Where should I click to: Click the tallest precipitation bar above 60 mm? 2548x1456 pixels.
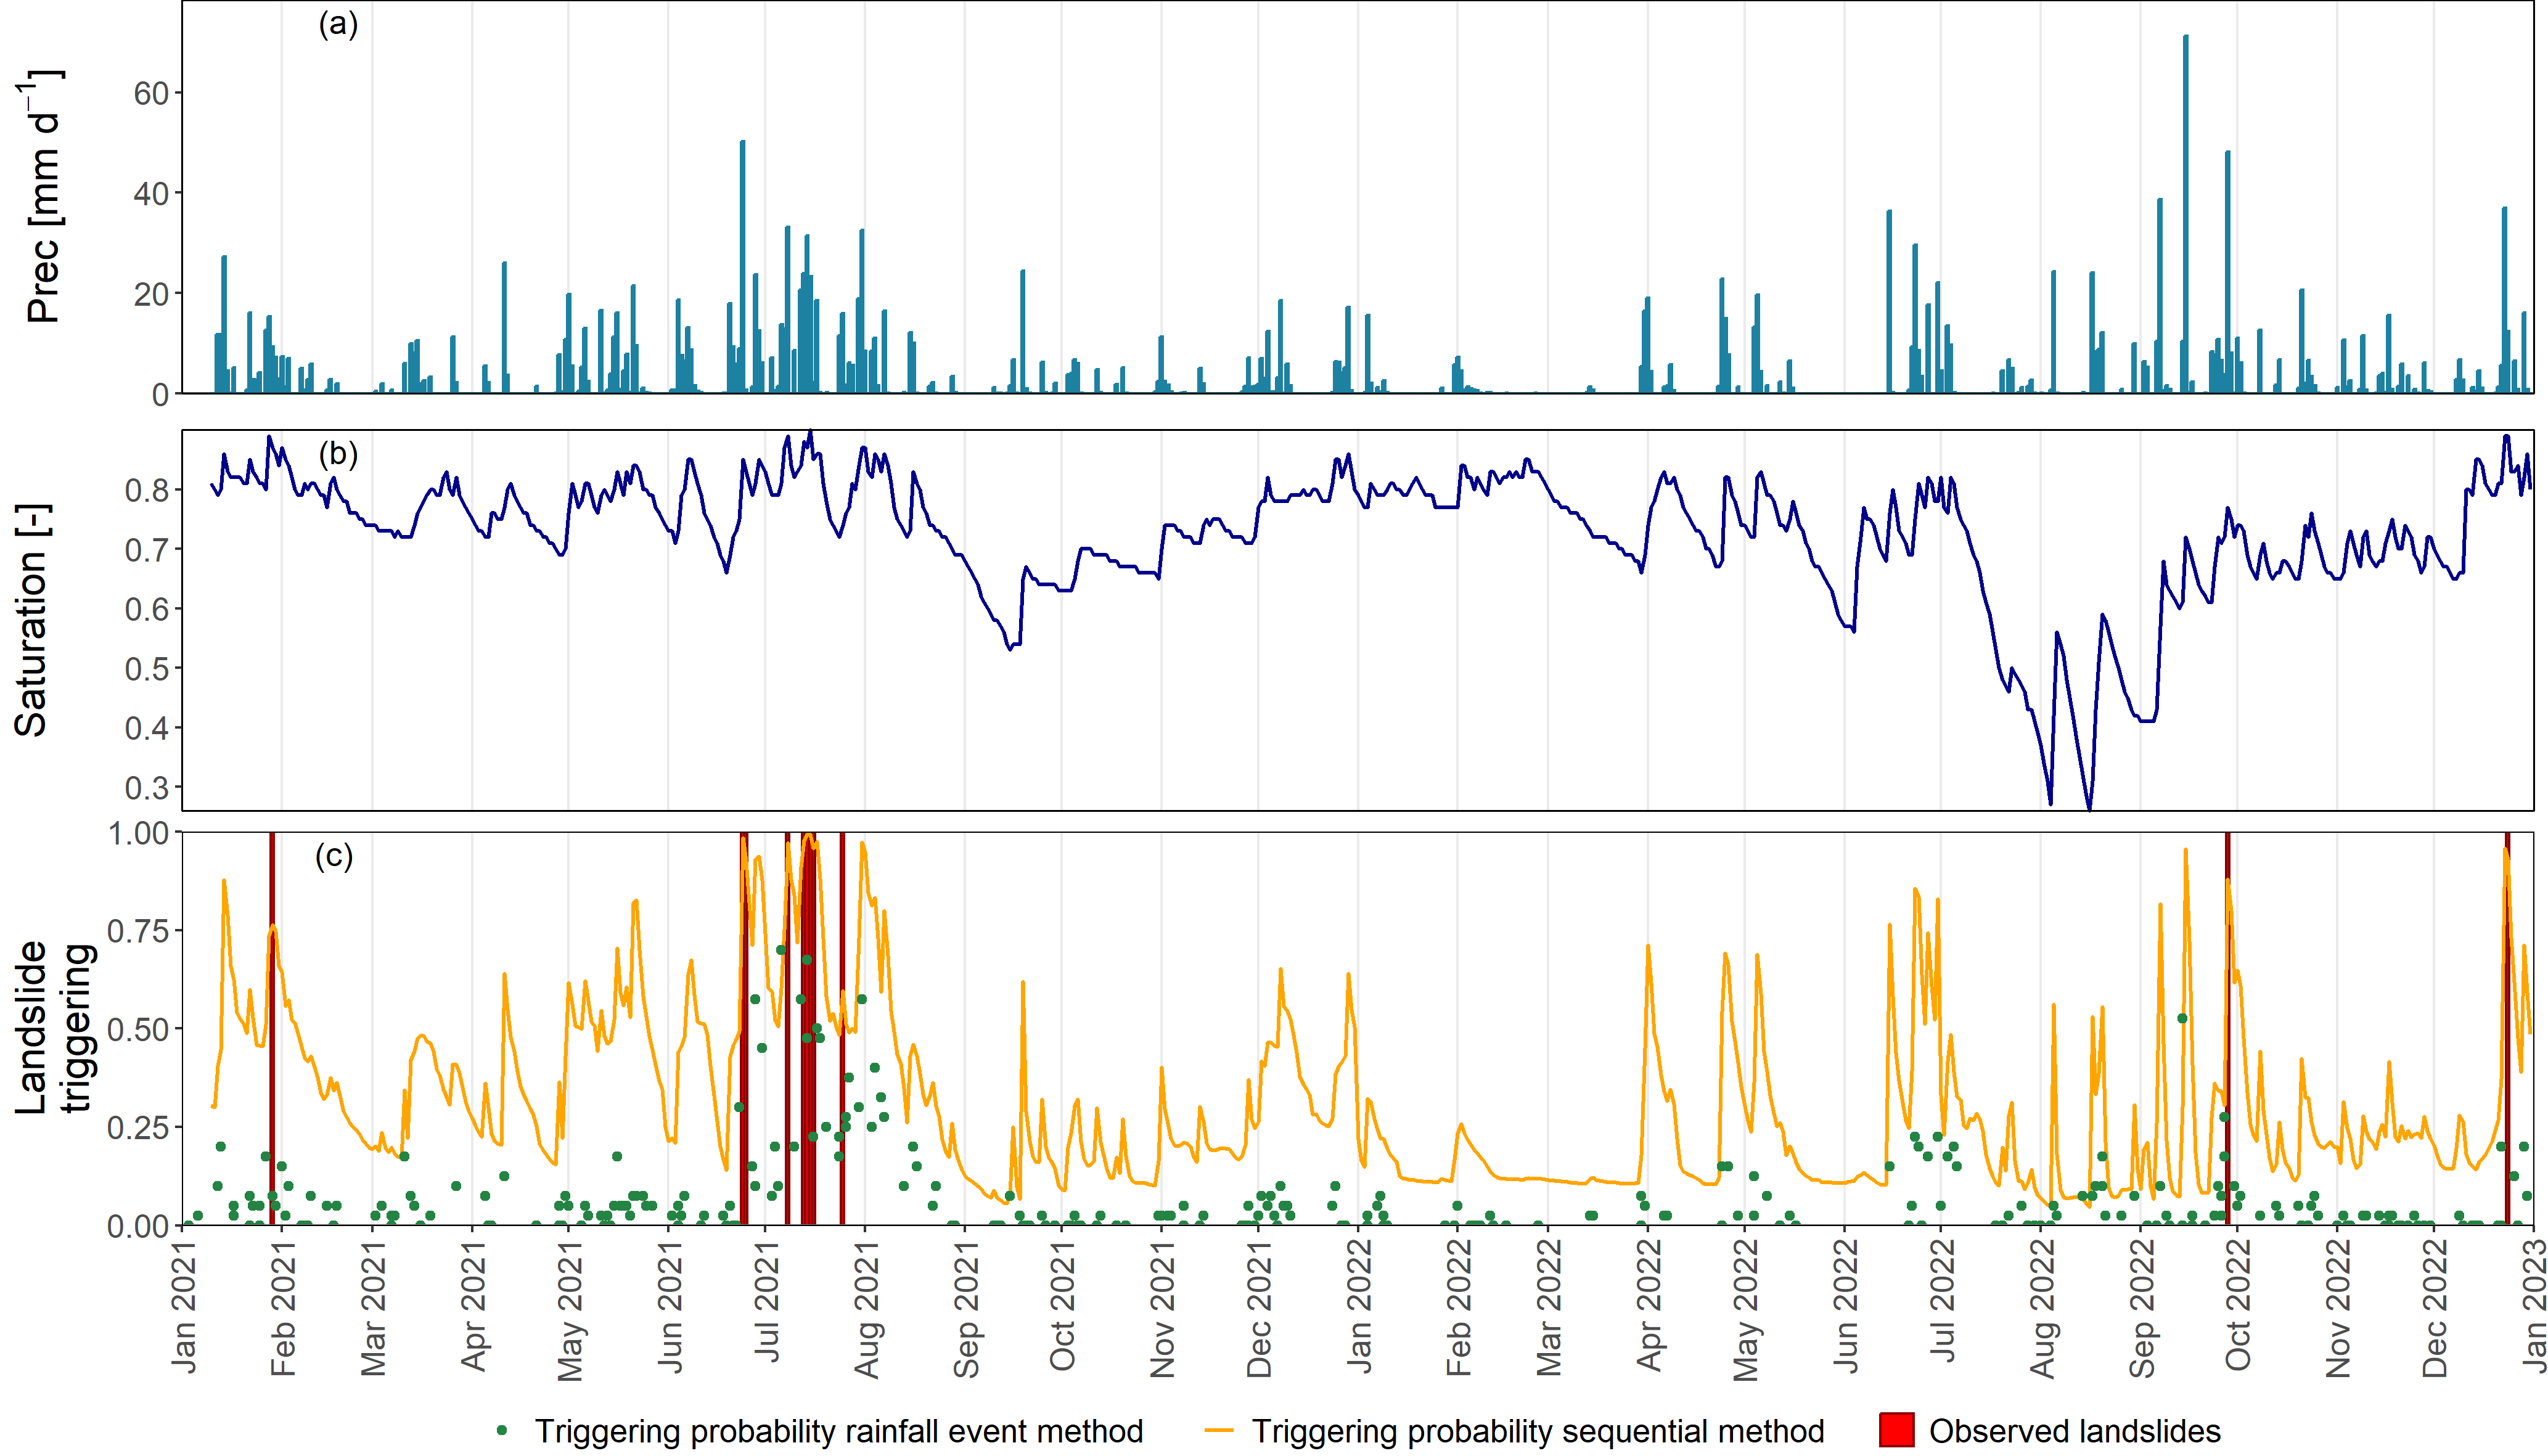point(2185,214)
